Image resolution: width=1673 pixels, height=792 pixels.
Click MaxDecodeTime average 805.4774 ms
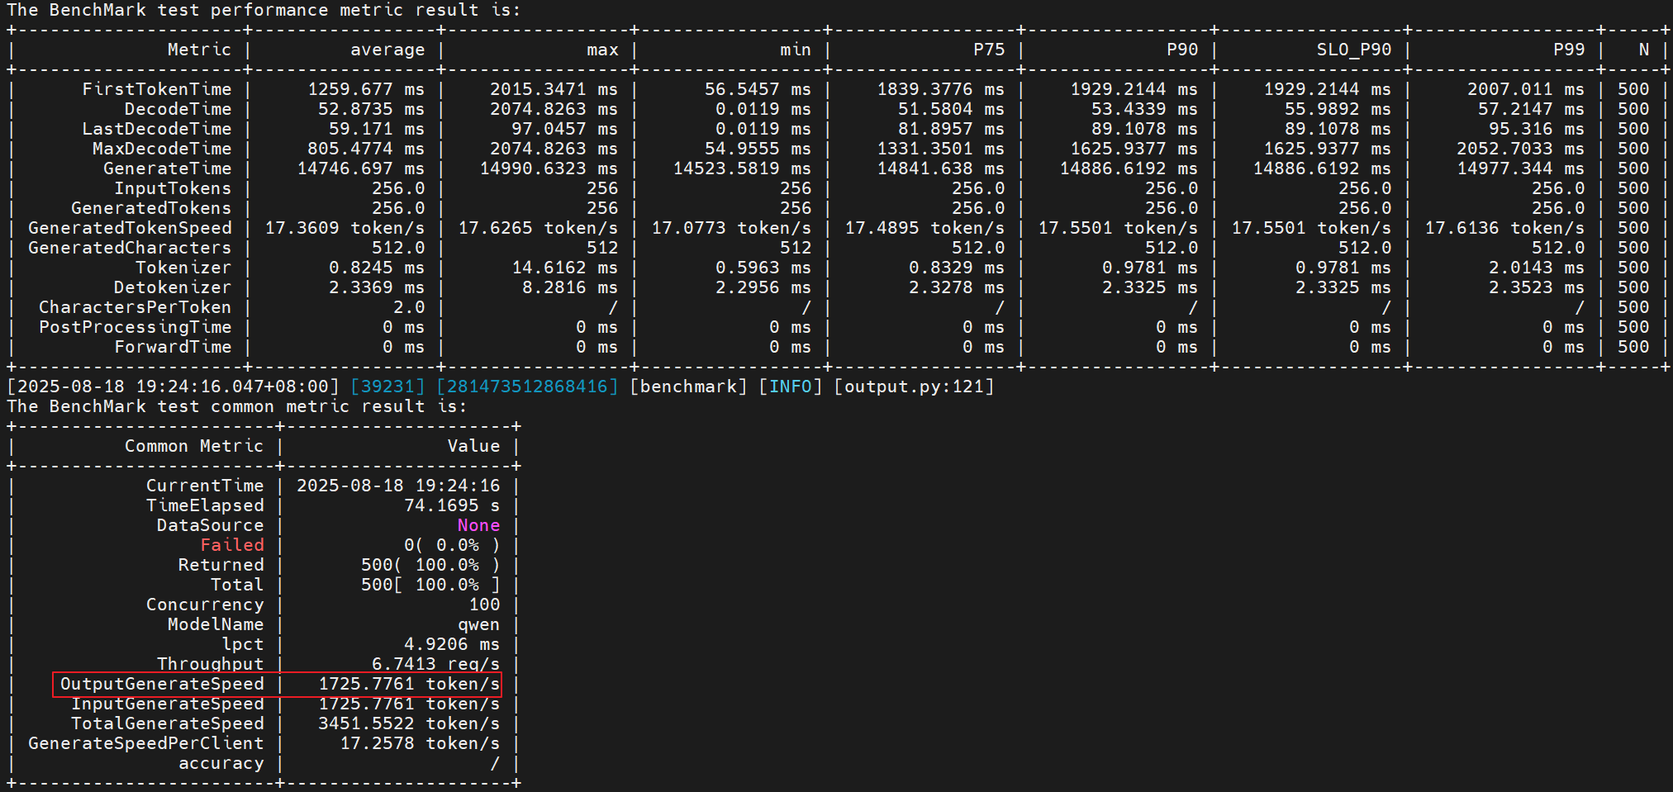pyautogui.click(x=366, y=149)
